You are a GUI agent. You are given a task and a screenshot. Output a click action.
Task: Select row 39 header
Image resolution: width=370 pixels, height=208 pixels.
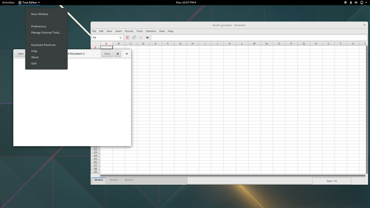96,172
